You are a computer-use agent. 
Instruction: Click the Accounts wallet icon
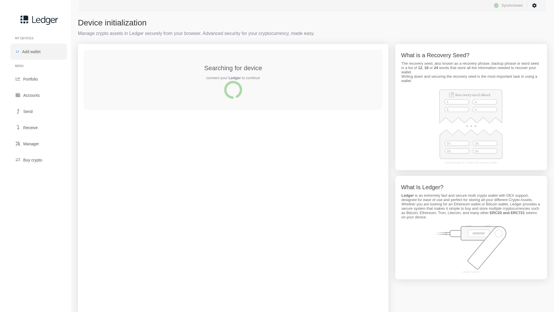coord(18,95)
